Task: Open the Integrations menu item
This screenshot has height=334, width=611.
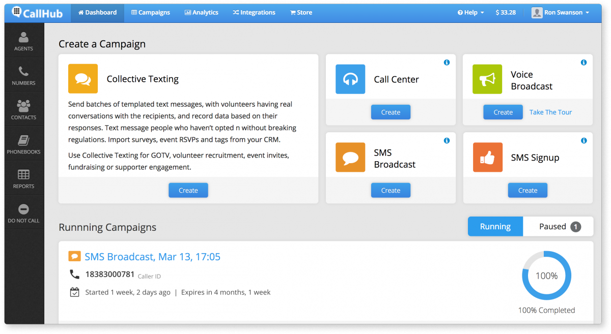Action: point(254,13)
